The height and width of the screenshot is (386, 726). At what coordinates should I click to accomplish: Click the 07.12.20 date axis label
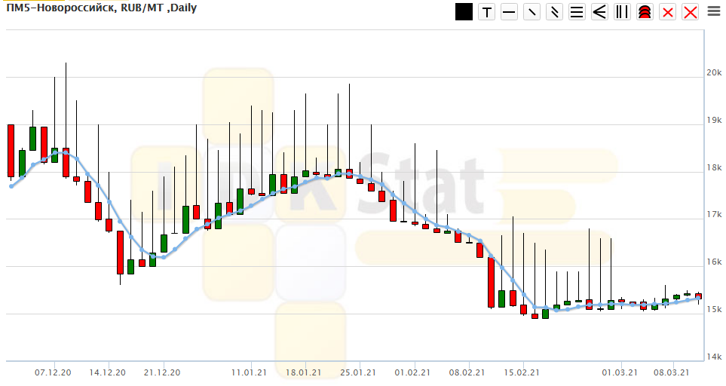coord(53,372)
